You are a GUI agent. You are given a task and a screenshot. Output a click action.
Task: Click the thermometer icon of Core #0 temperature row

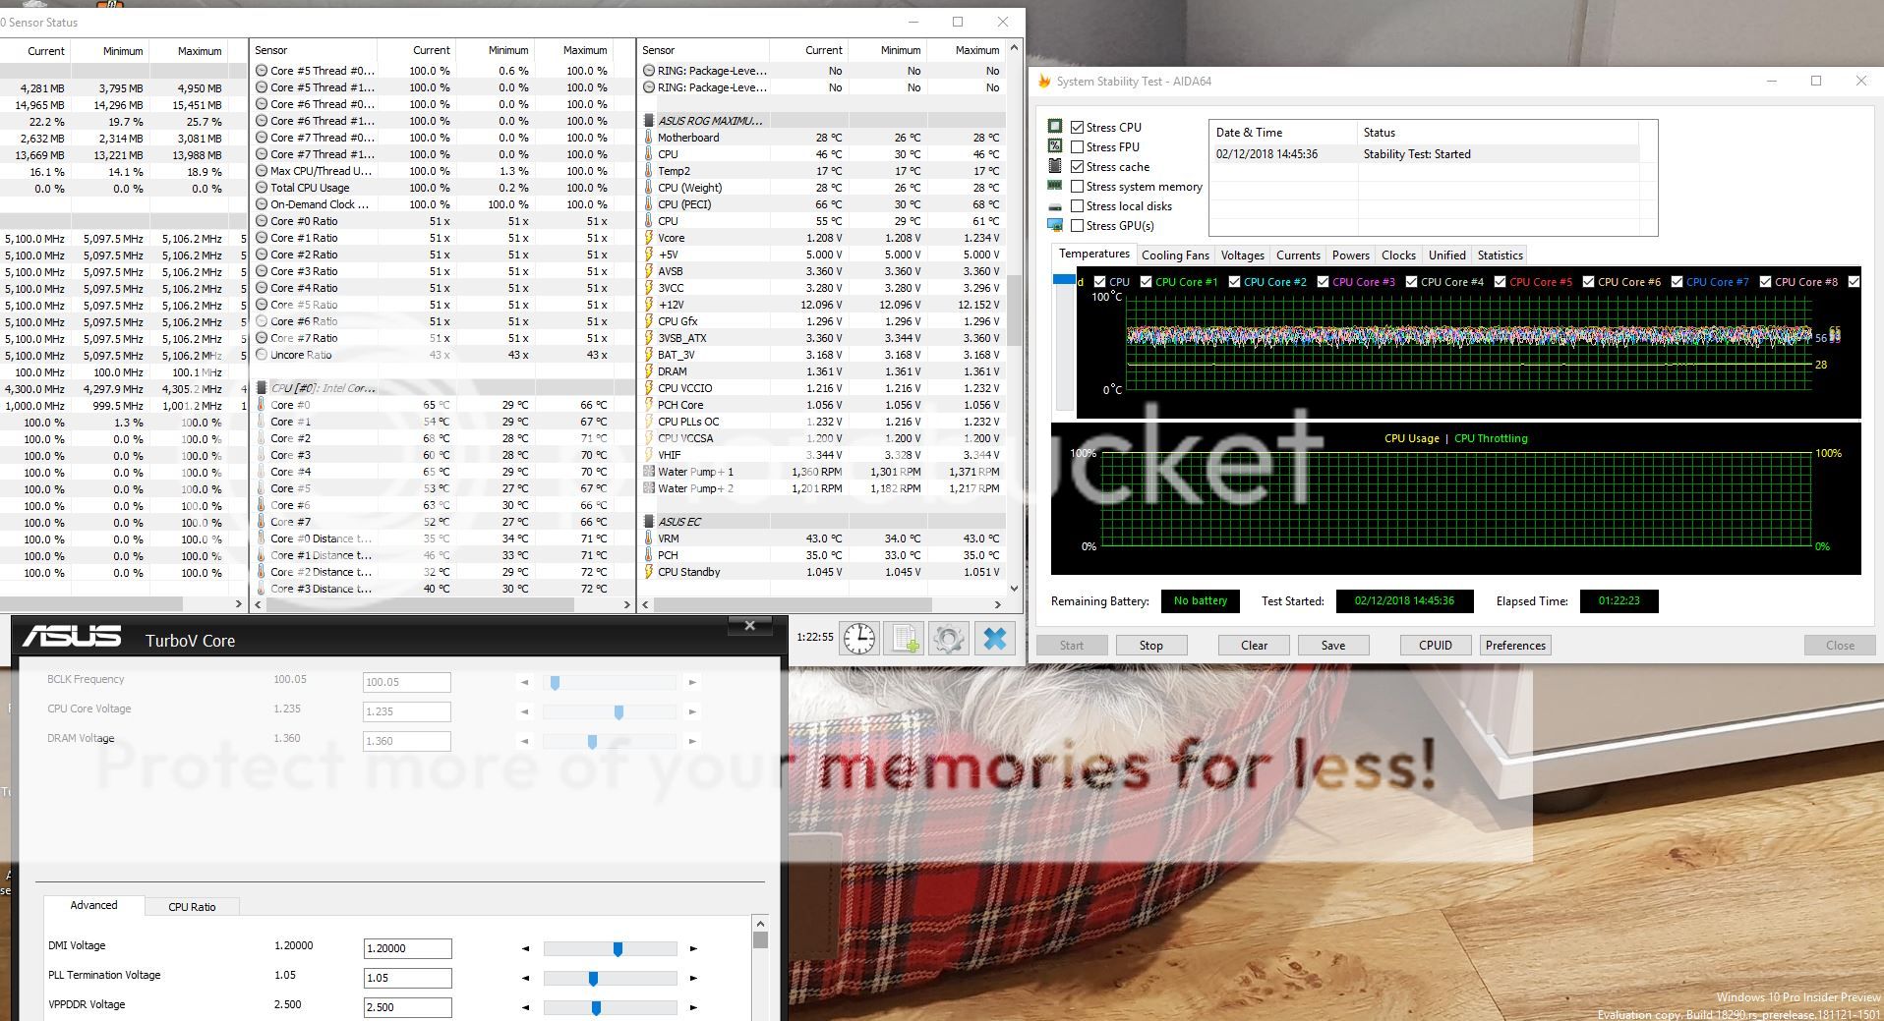click(x=262, y=405)
